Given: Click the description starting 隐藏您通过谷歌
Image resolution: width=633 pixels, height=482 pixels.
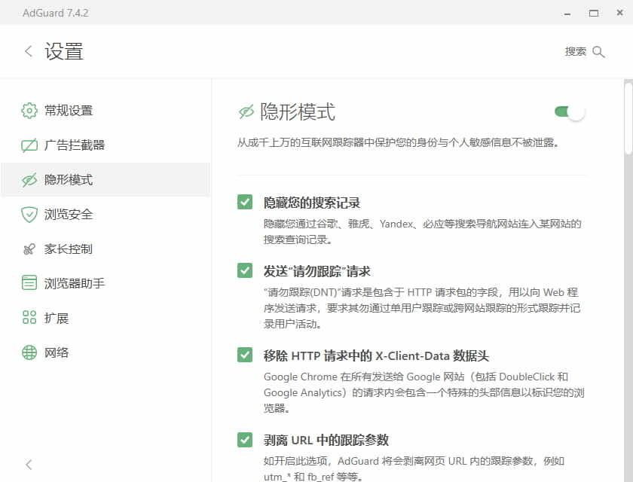Looking at the screenshot, I should (x=422, y=231).
